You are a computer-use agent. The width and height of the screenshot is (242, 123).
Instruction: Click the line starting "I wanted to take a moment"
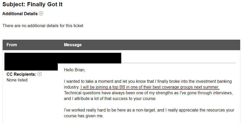tap(148, 81)
